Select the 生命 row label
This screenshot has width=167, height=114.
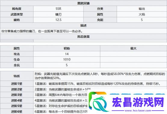tap(17, 59)
